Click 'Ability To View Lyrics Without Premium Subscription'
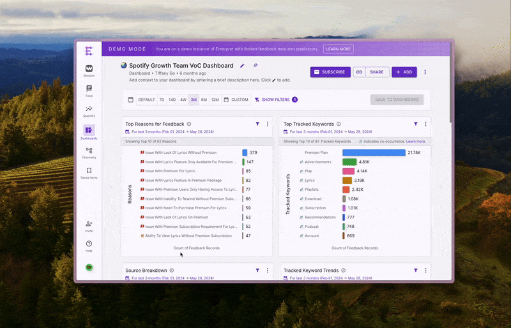The image size is (511, 328). 188,235
